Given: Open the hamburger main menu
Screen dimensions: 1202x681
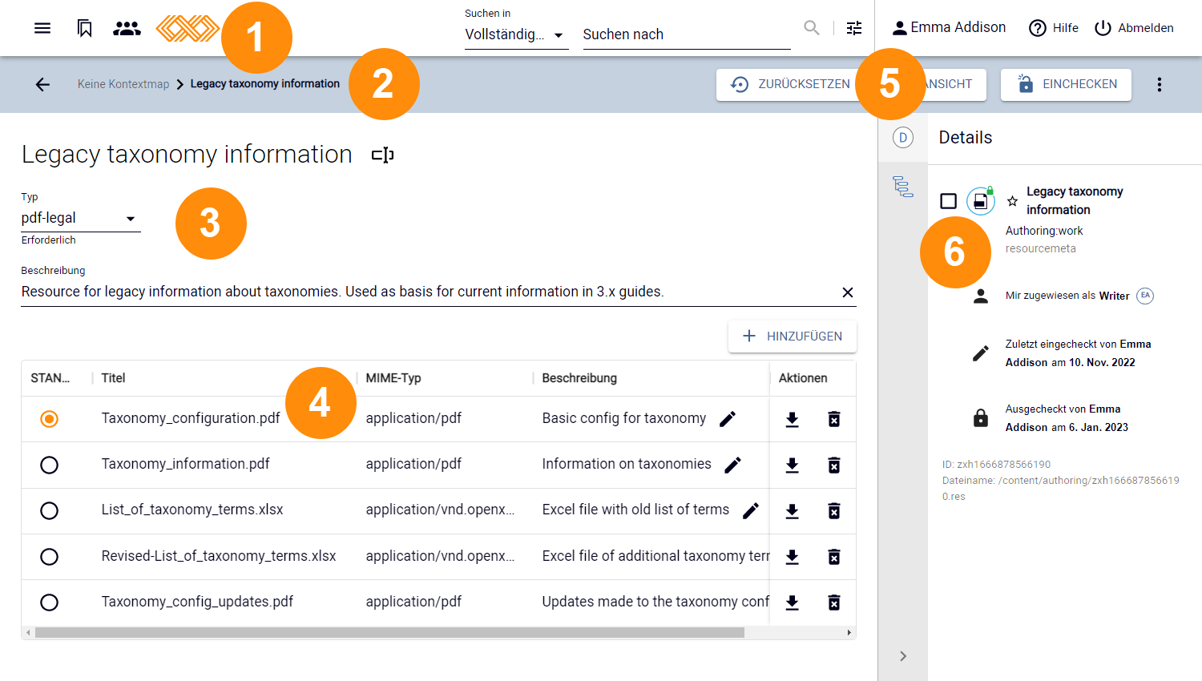Looking at the screenshot, I should (x=42, y=28).
